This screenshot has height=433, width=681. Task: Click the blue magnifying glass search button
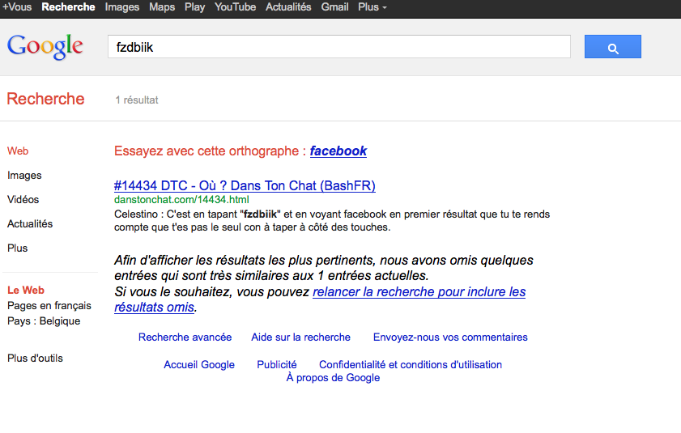coord(612,47)
